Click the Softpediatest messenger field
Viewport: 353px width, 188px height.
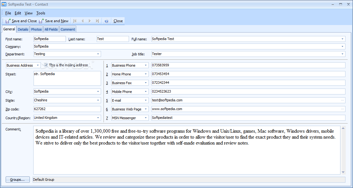pos(248,118)
